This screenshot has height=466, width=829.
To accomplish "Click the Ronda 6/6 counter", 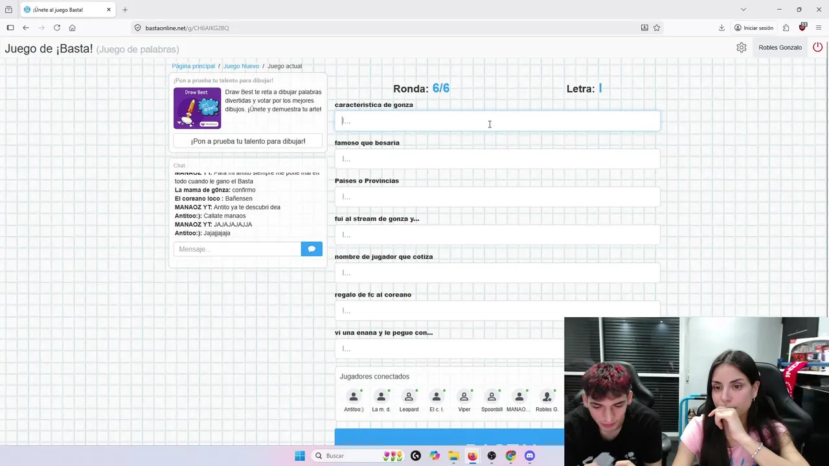I will (421, 89).
